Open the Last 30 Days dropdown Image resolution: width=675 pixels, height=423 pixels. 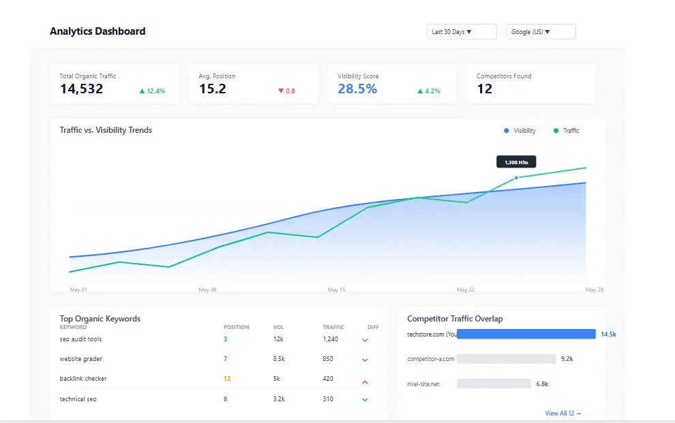pyautogui.click(x=462, y=32)
